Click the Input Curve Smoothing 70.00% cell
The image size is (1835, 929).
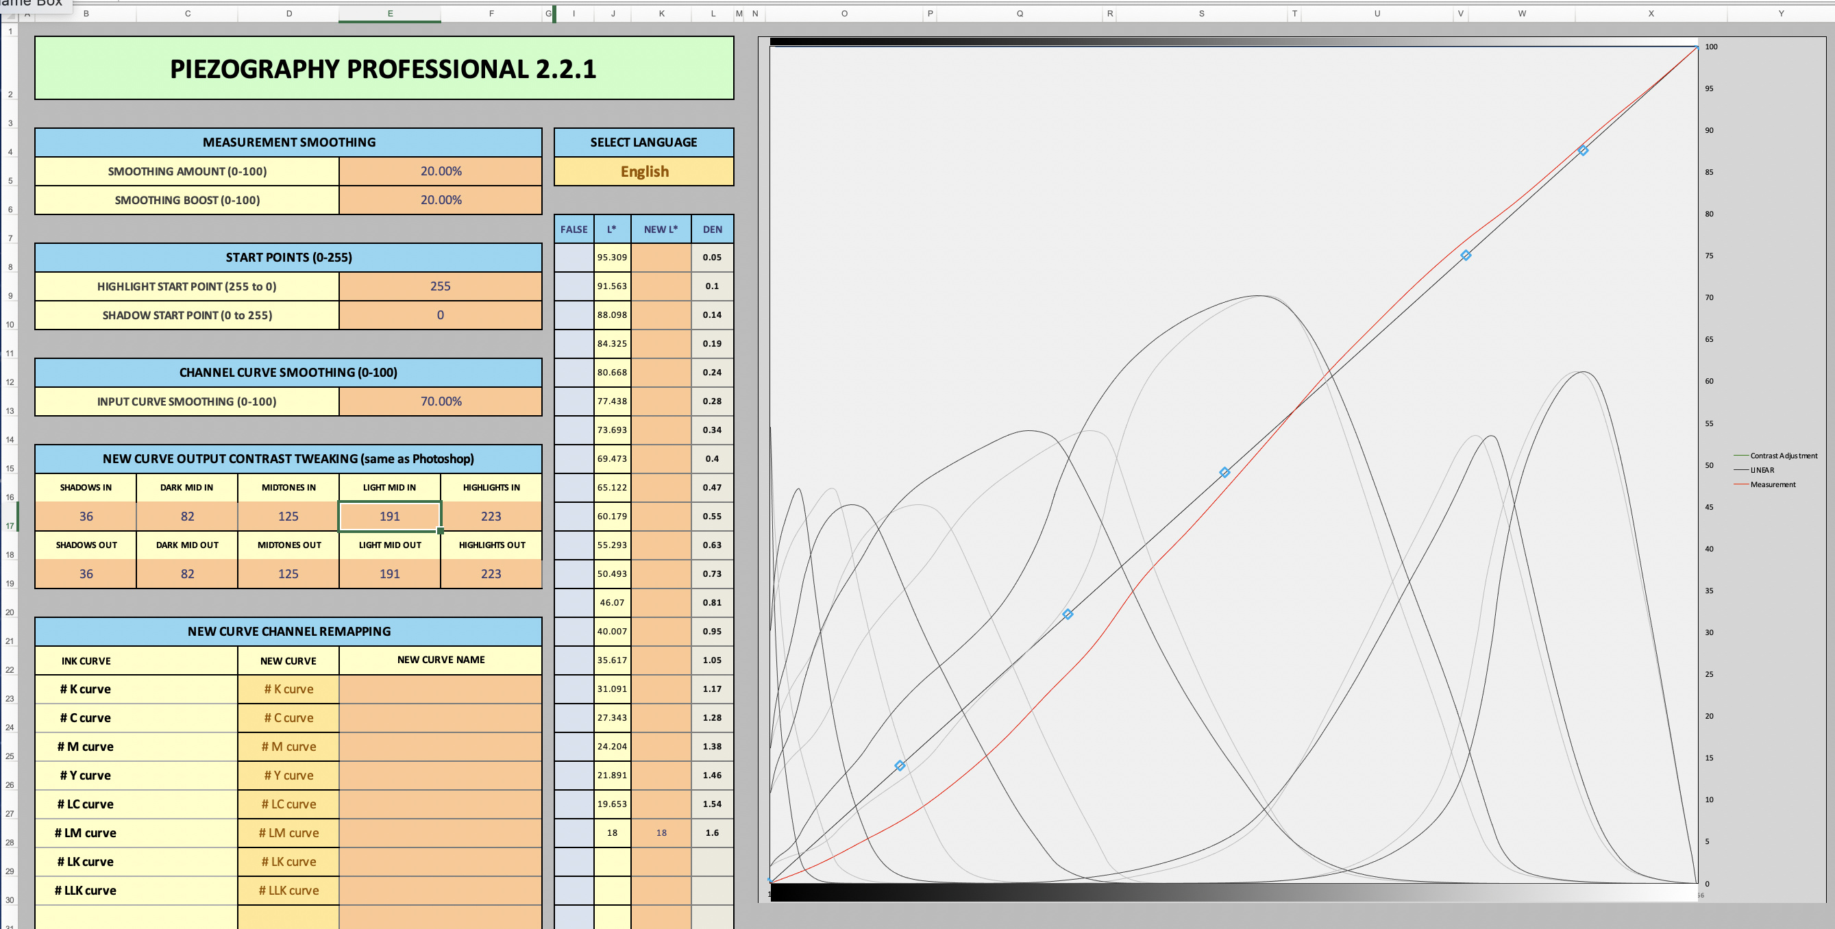click(440, 401)
